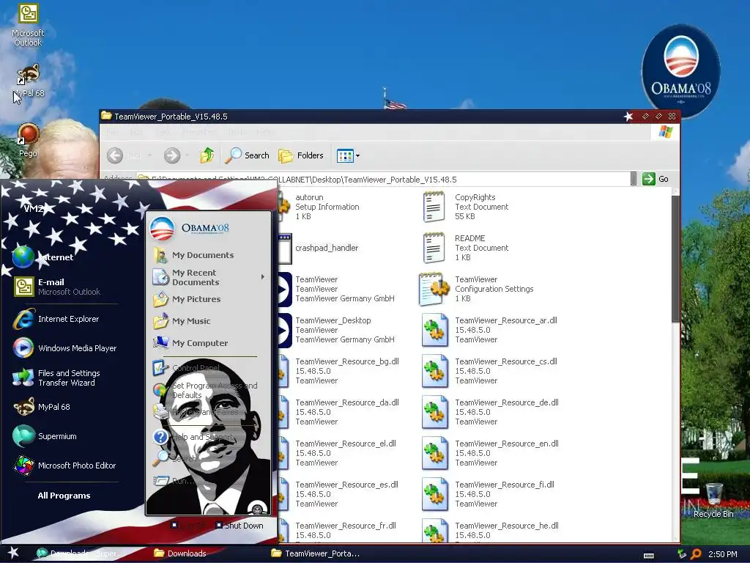Select TeamViewer_Resource_he.dll file name
This screenshot has height=563, width=750.
[507, 526]
